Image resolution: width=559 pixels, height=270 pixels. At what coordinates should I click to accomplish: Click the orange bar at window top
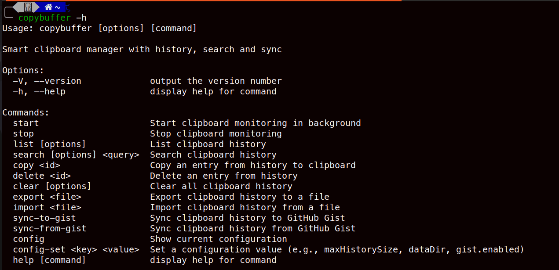(x=202, y=1)
